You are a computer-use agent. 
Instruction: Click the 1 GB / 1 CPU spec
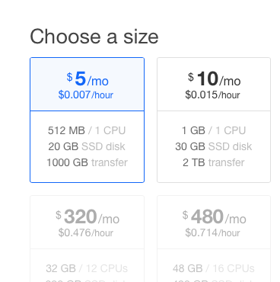pyautogui.click(x=214, y=130)
